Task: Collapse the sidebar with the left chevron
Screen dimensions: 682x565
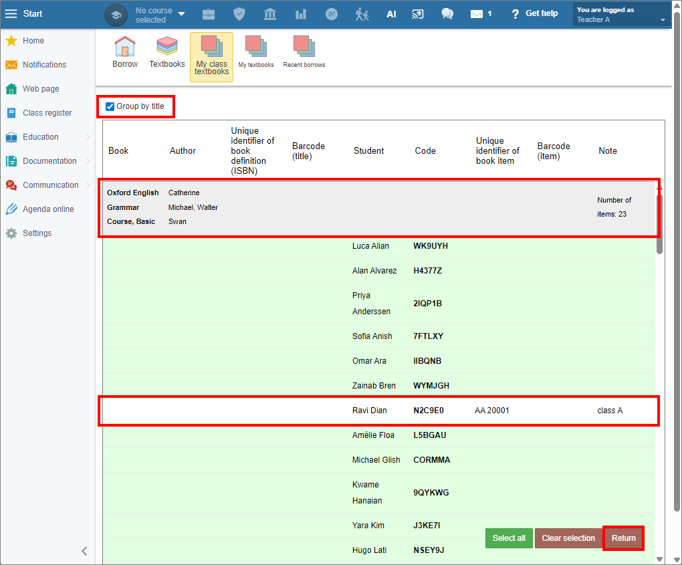Action: pos(84,551)
